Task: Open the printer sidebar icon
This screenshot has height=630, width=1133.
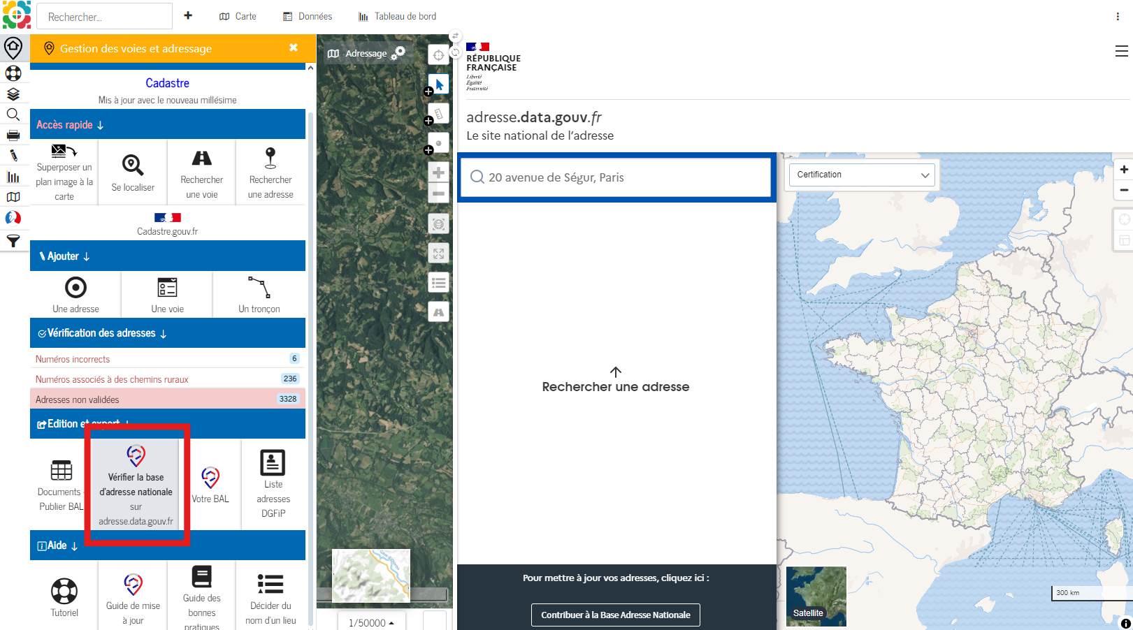Action: (13, 135)
